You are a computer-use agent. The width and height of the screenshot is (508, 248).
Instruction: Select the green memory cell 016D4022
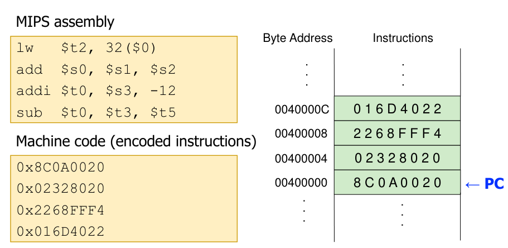tap(397, 109)
